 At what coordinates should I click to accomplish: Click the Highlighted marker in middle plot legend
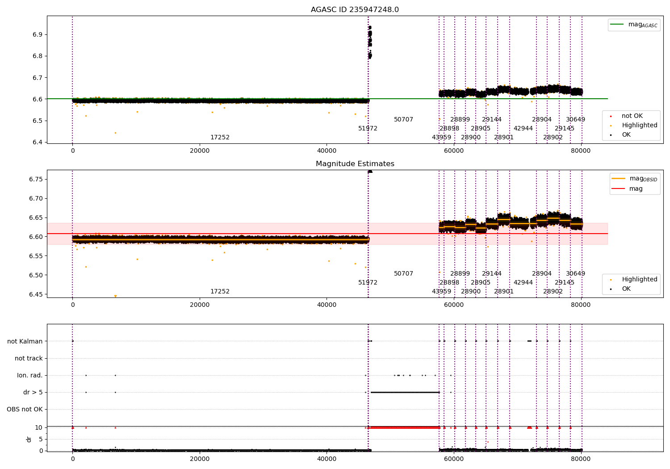(x=611, y=280)
